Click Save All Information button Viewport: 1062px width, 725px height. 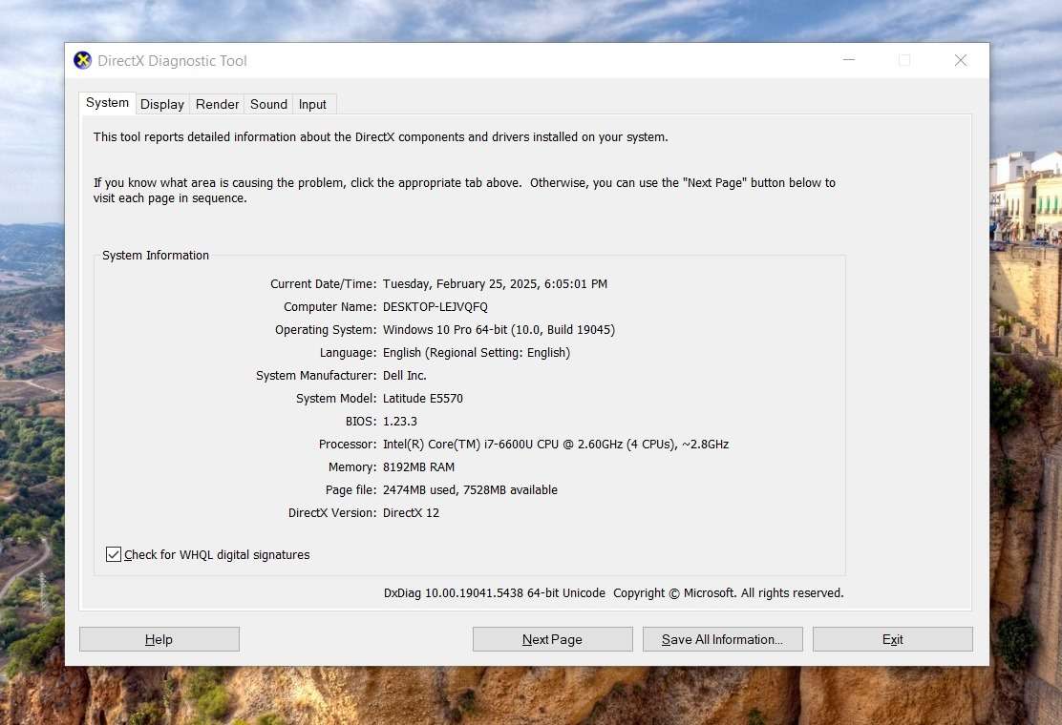coord(723,639)
